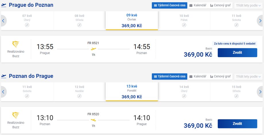264x135 pixels.
Task: Select Týdenní časová osa view for outbound
Action: (x=169, y=5)
